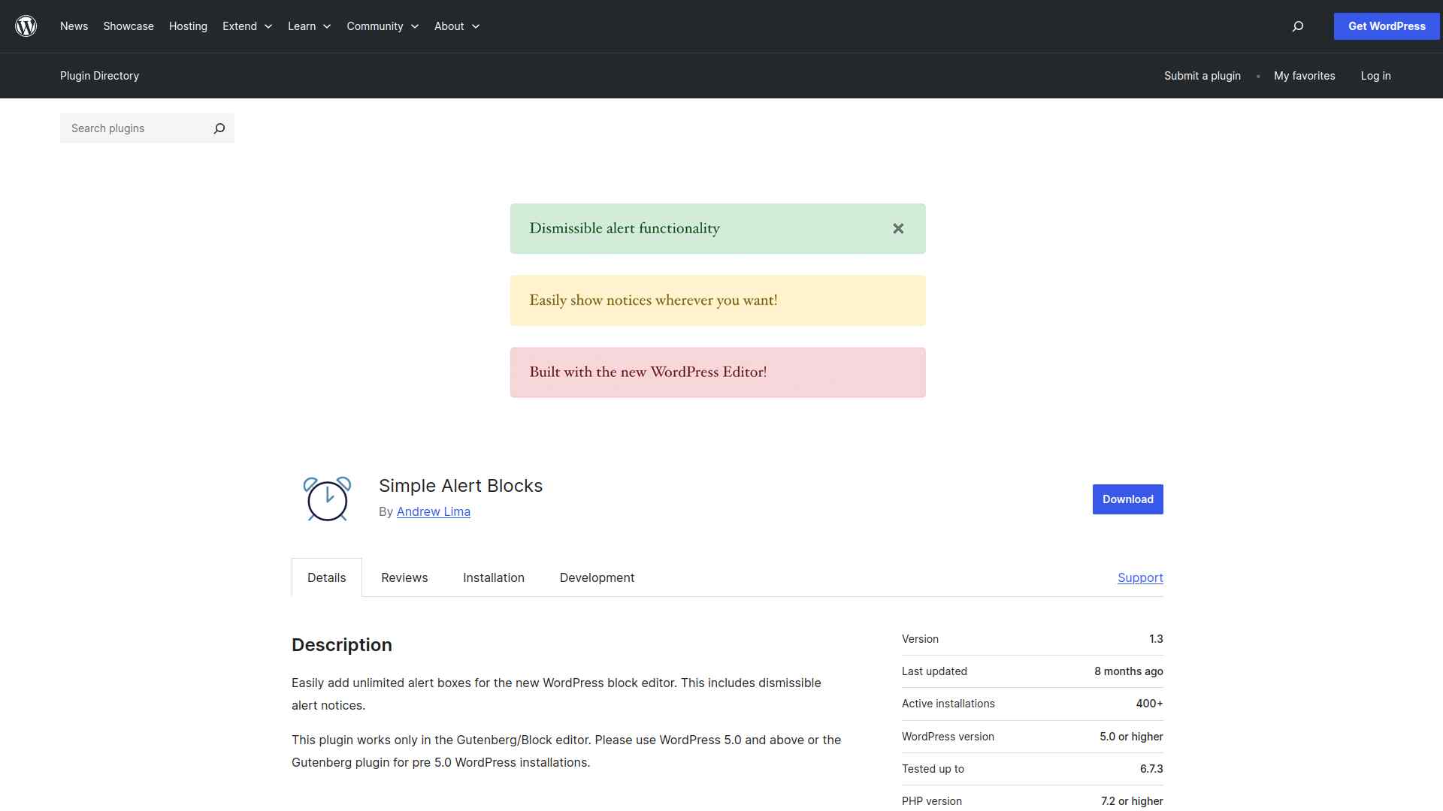This screenshot has height=811, width=1443.
Task: Click the alarm clock plugin icon
Action: click(327, 499)
